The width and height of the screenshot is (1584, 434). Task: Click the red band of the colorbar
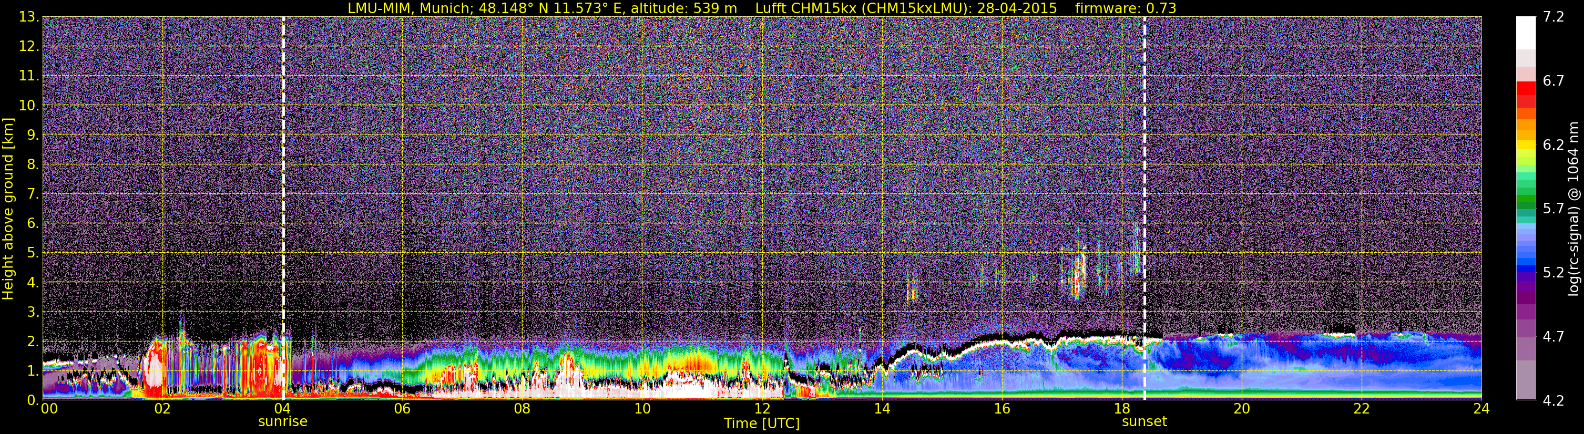1526,88
